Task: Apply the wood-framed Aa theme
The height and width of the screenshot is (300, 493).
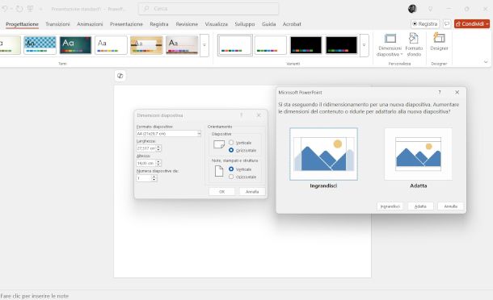Action: (146, 45)
